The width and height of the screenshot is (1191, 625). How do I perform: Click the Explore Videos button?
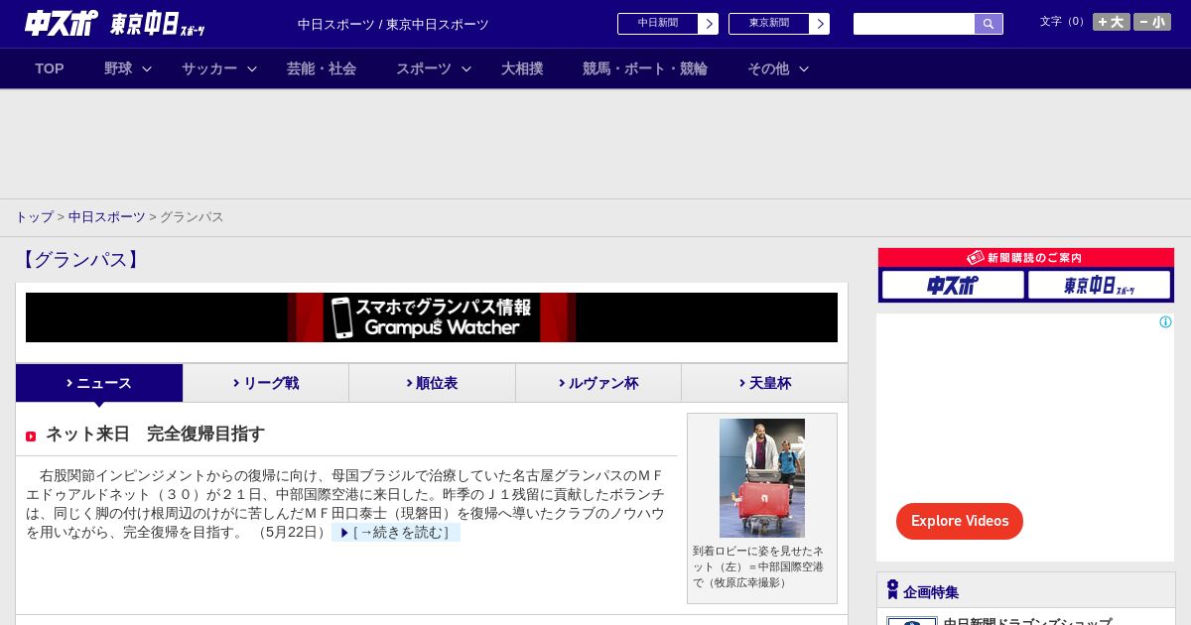pyautogui.click(x=960, y=521)
